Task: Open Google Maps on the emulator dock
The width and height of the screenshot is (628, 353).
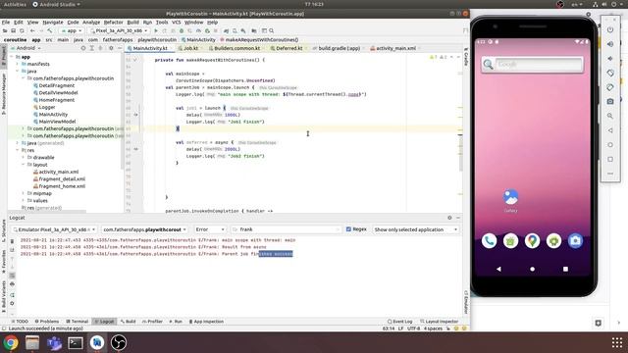Action: (x=532, y=241)
